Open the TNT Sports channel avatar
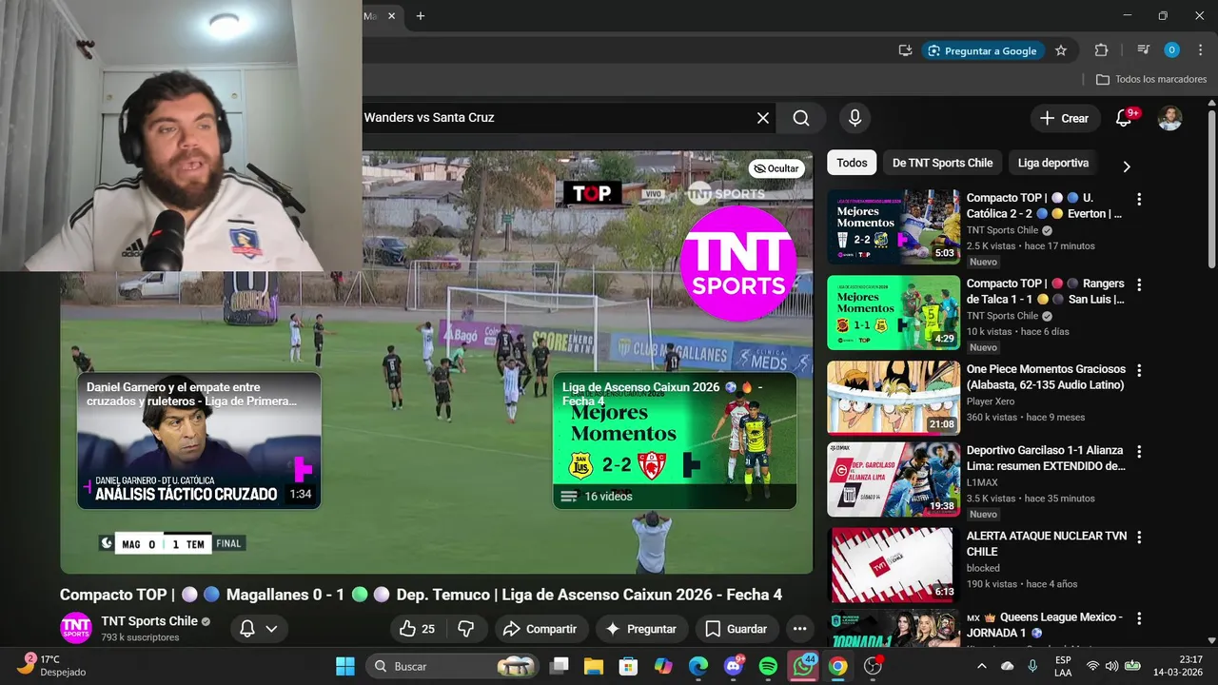 [x=76, y=628]
